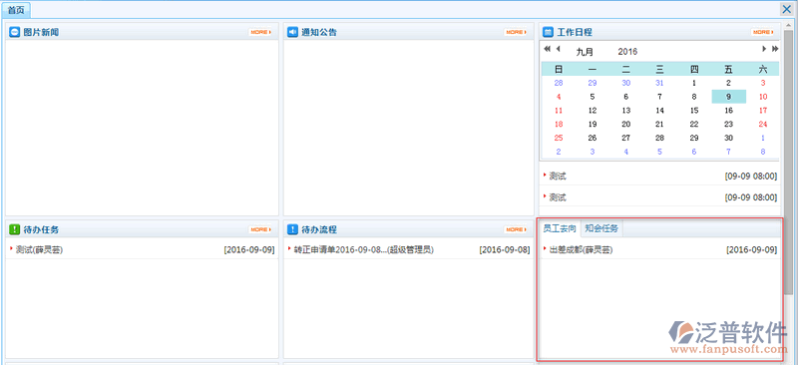Go to next year in calendar

775,49
